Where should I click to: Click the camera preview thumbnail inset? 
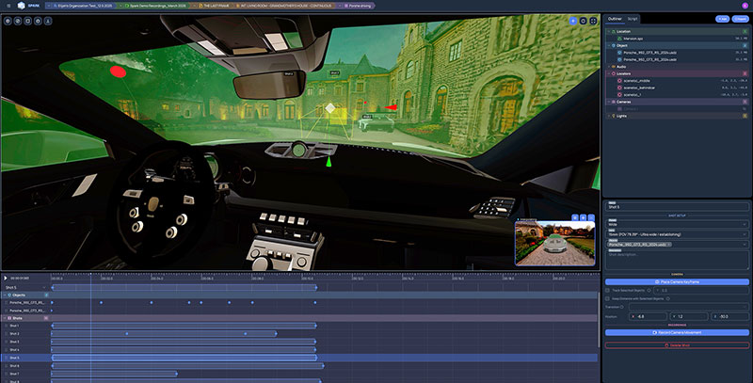555,243
